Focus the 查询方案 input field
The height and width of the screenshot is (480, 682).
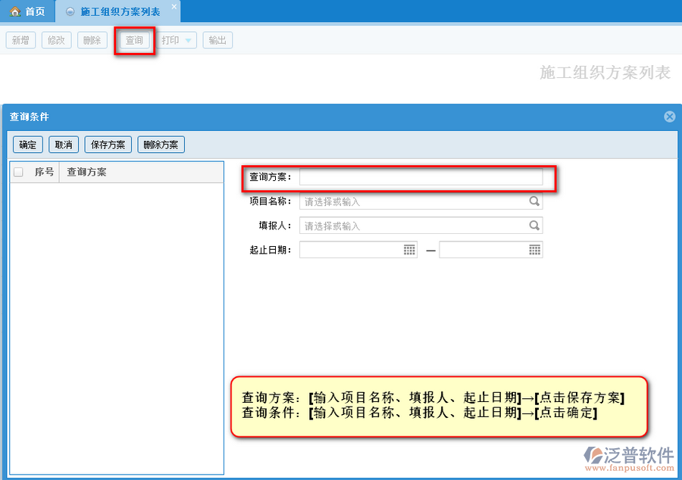(421, 177)
